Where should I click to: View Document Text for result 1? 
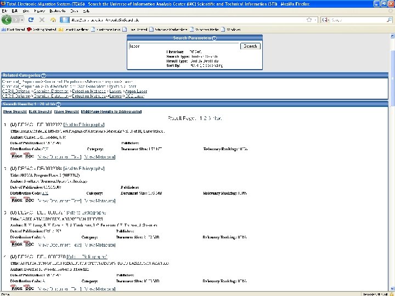(59, 157)
